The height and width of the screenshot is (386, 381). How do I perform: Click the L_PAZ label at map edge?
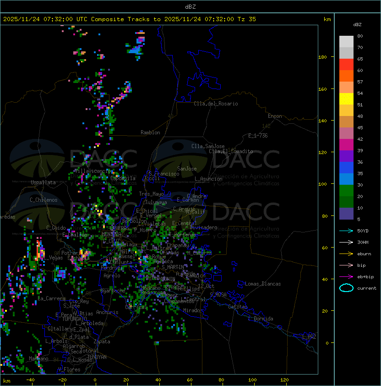pos(309,337)
